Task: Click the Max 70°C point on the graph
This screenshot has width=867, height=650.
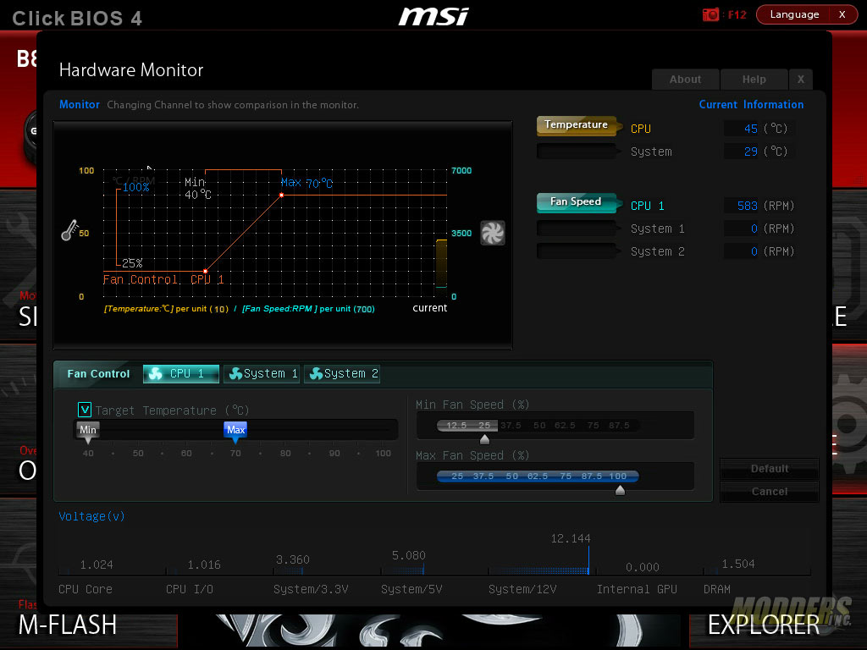Action: (281, 196)
